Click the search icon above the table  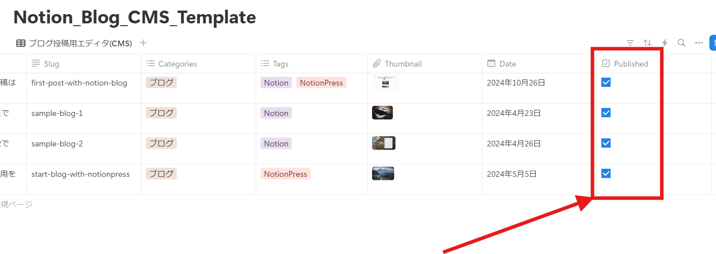(x=681, y=43)
